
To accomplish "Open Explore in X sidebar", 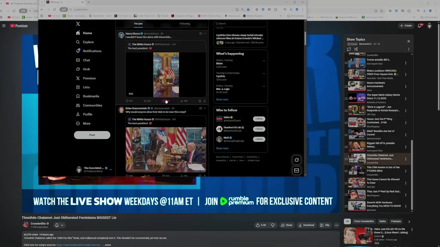I will point(85,42).
